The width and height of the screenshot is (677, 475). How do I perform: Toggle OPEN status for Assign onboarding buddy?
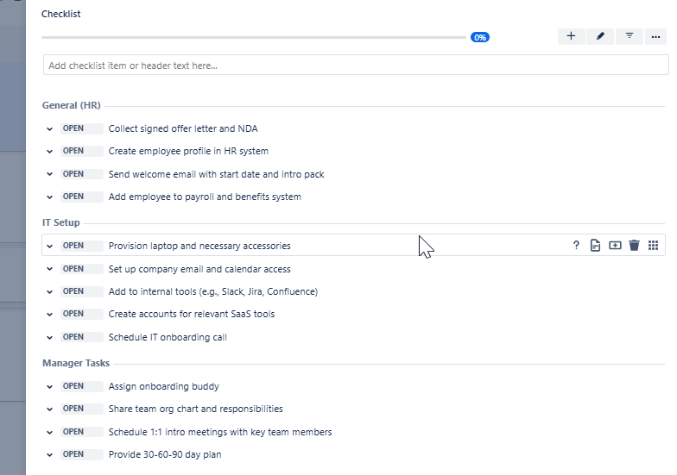click(81, 386)
